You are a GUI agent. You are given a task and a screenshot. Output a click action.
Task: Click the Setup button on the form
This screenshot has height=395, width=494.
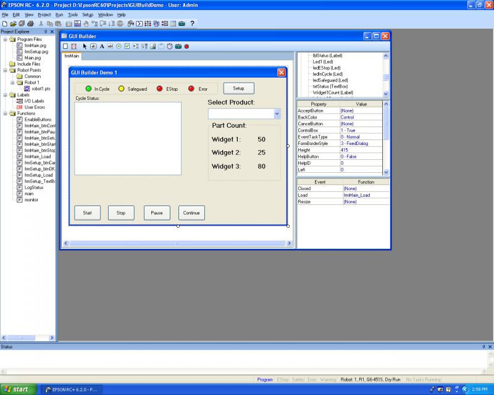coord(238,88)
